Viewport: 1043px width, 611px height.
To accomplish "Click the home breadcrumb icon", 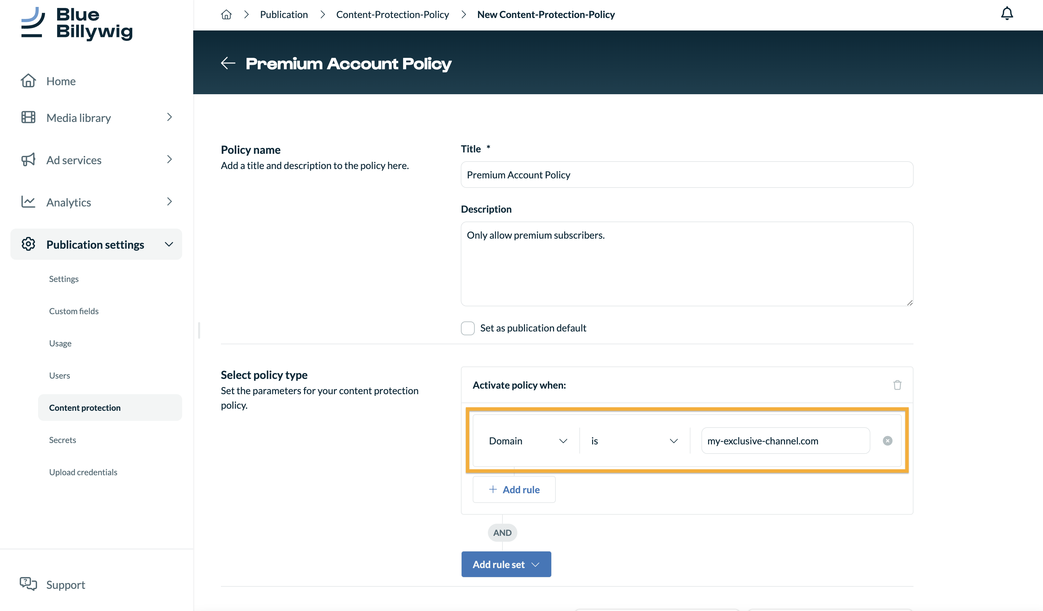I will (226, 15).
